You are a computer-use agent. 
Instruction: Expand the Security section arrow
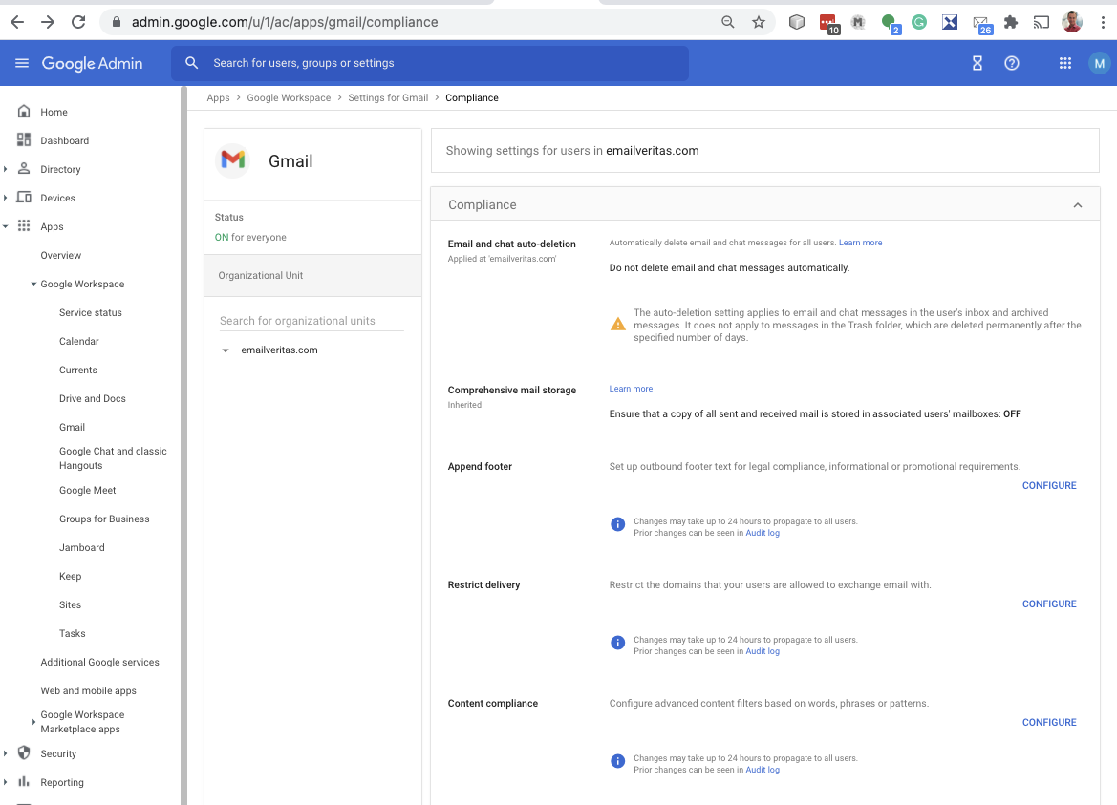pos(6,753)
